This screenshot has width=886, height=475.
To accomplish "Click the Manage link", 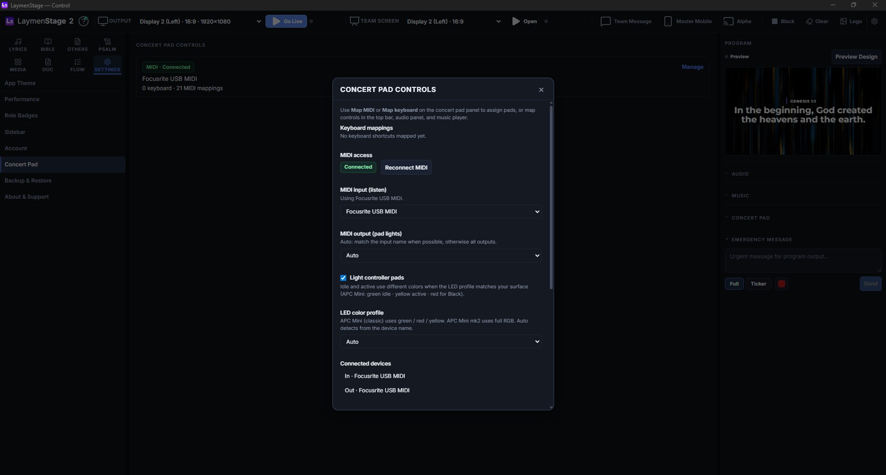I will [693, 67].
